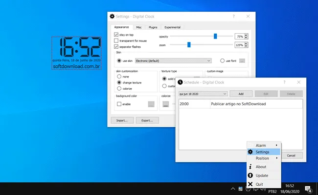
Task: Click PTB2 keyboard layout indicator
Action: pos(273,192)
